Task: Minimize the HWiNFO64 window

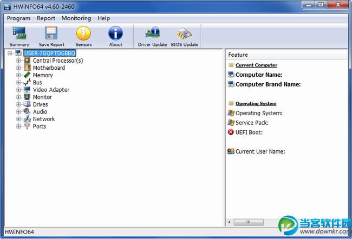Action: pos(309,5)
